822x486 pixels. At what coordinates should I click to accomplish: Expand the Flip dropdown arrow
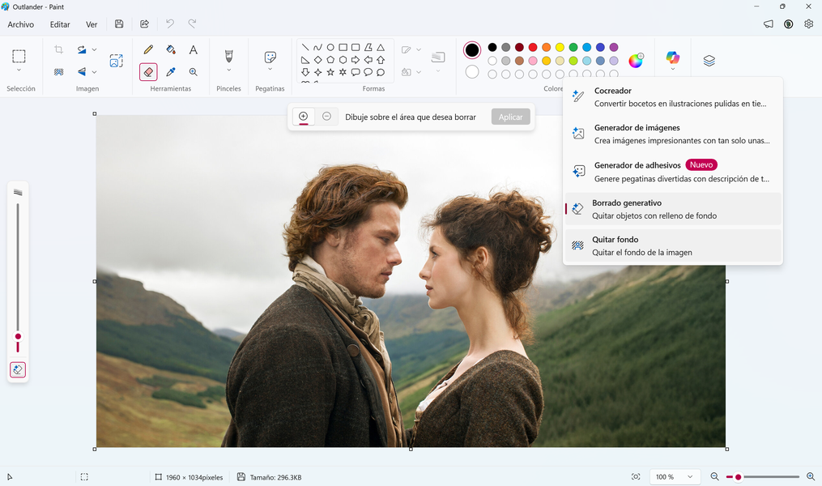pyautogui.click(x=95, y=72)
